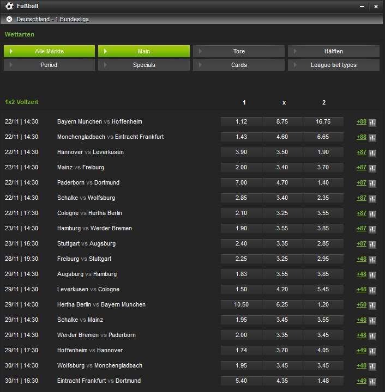Open statistics icon for Hamburg vs Werder Bremen
385x392 pixels.
372,230
